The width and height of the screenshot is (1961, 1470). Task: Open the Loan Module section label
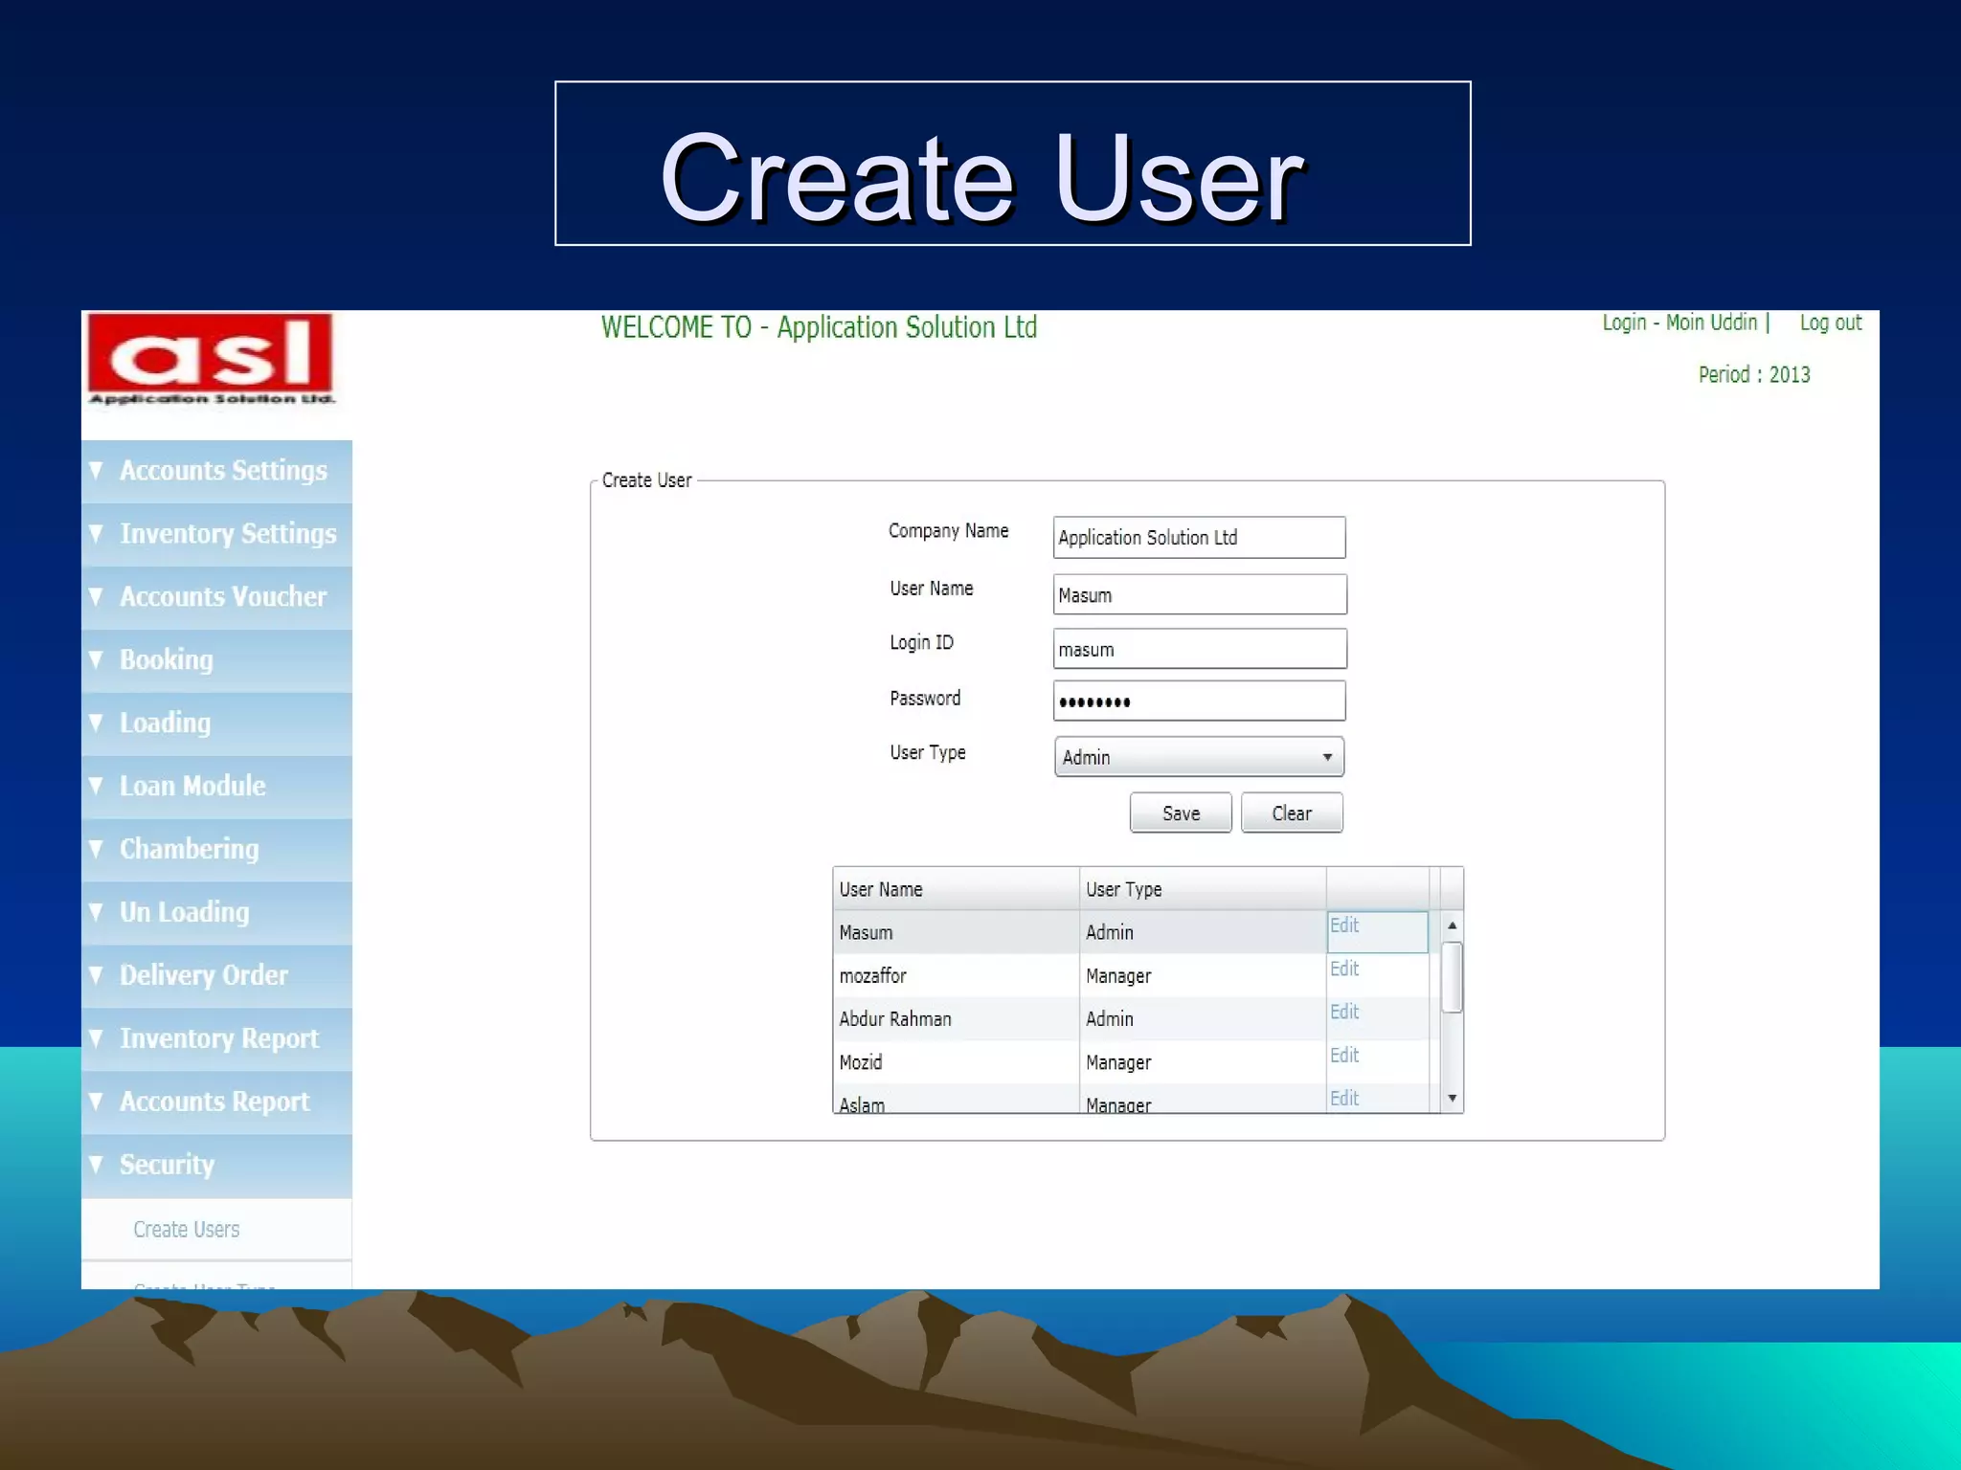(x=192, y=787)
